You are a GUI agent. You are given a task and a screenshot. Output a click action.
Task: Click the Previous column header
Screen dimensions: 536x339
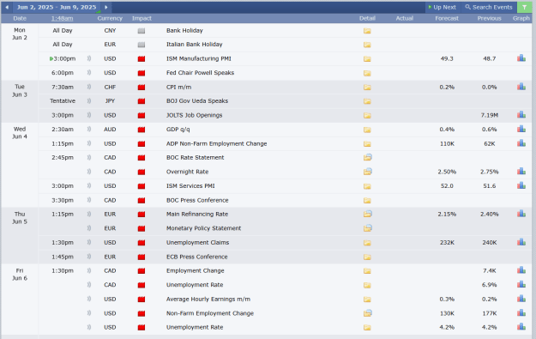489,19
